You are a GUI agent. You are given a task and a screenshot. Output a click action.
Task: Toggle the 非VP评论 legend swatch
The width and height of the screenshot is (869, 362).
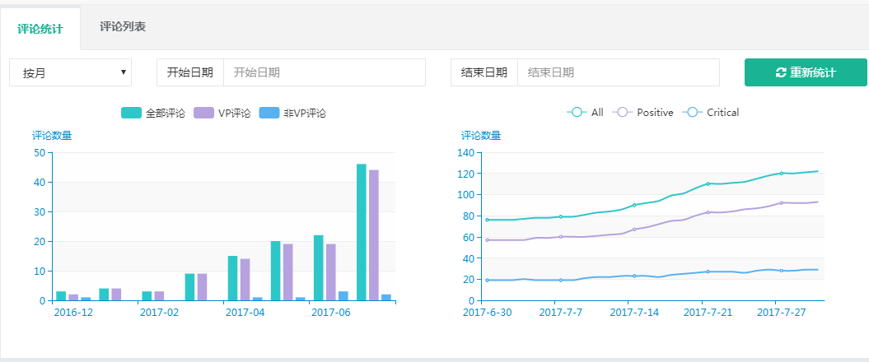pos(269,113)
